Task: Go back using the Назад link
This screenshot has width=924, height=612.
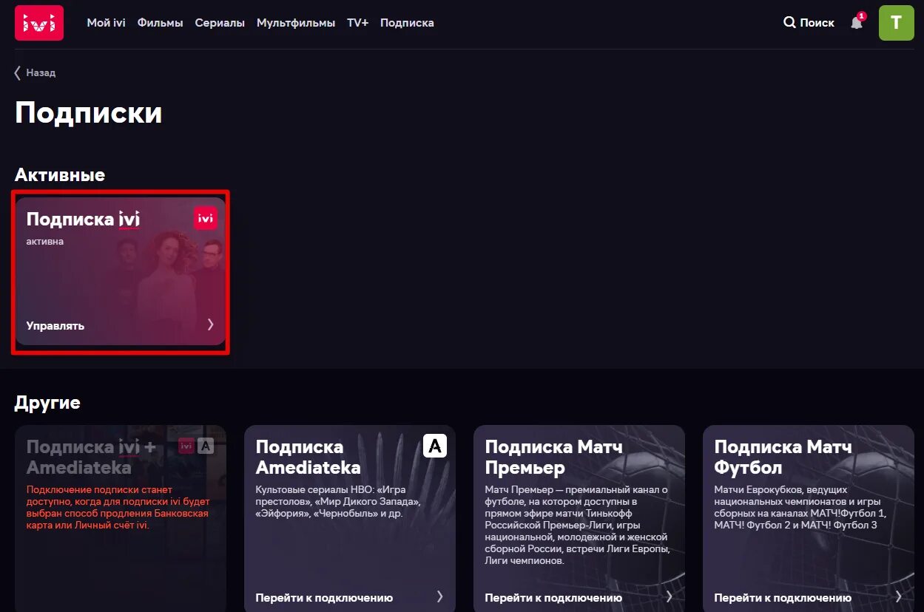Action: (x=41, y=72)
